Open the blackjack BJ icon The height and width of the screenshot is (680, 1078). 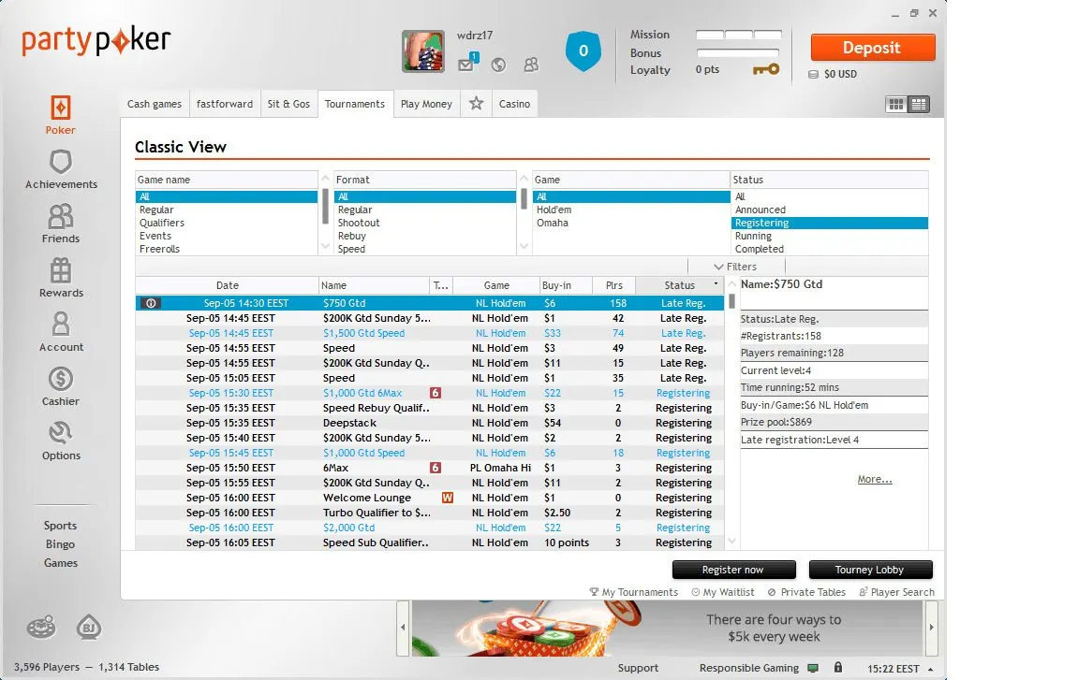[x=89, y=627]
